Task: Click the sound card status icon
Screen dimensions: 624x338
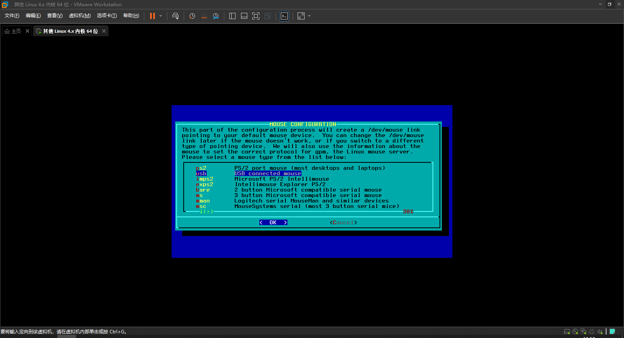Action: [x=600, y=332]
